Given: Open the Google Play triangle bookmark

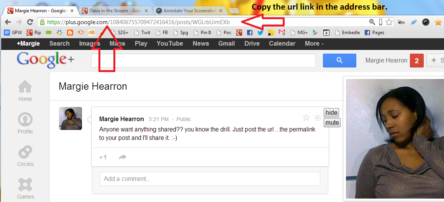Looking at the screenshot, I should [315, 33].
